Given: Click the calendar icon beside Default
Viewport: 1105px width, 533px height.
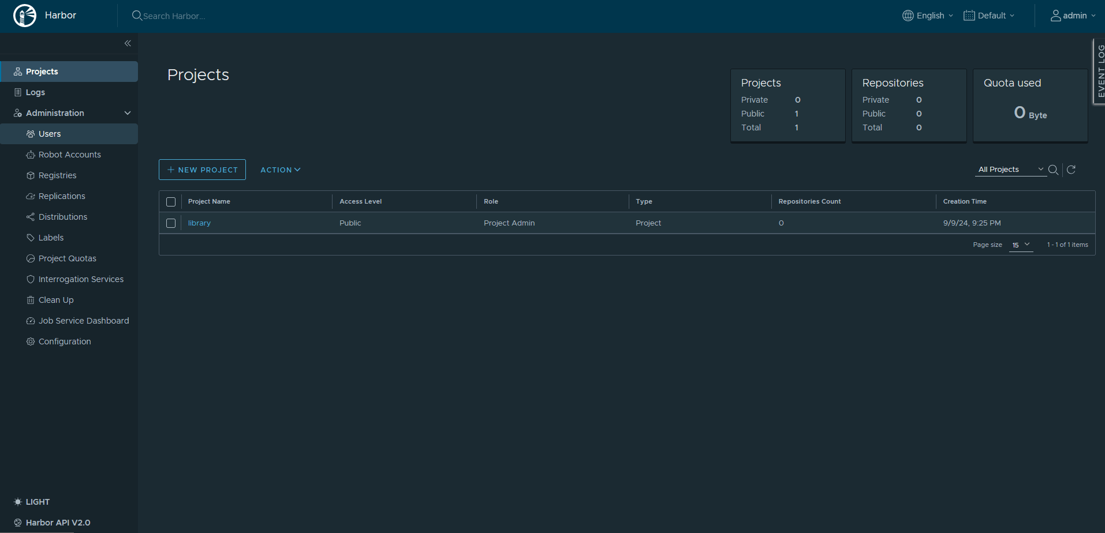Looking at the screenshot, I should coord(969,16).
